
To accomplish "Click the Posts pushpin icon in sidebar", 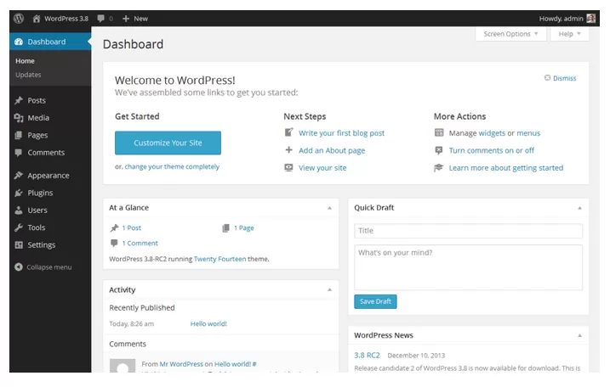I will point(19,100).
